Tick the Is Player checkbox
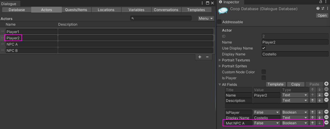The width and height of the screenshot is (330, 129). pyautogui.click(x=263, y=78)
